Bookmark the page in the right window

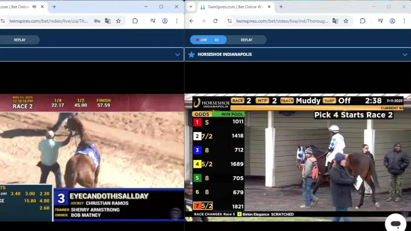coord(346,21)
